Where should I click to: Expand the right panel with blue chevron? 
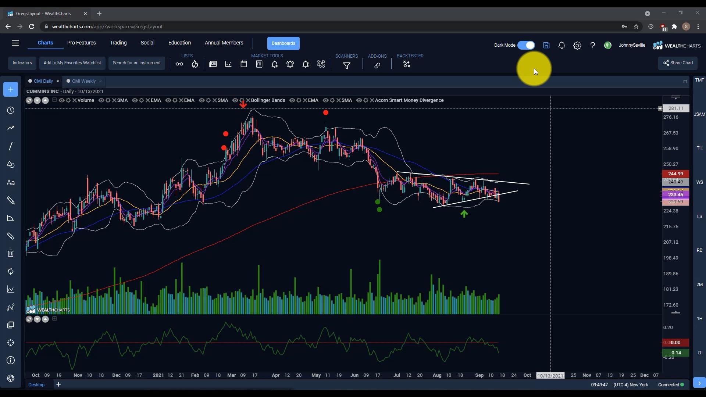coord(699,383)
